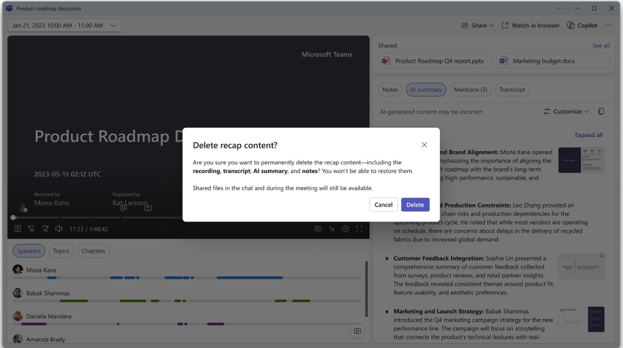Skip forward 10 seconds
623x348 pixels.
point(45,229)
